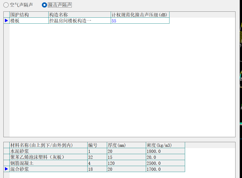Select the 控温房间楼板构造一 cell
Viewport: 242px width, 178px height.
(x=80, y=21)
